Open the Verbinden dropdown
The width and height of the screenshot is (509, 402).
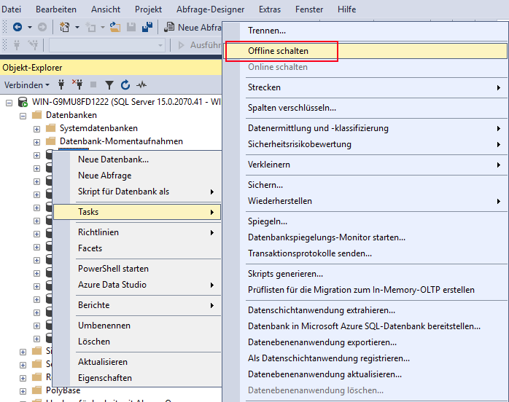pyautogui.click(x=28, y=84)
